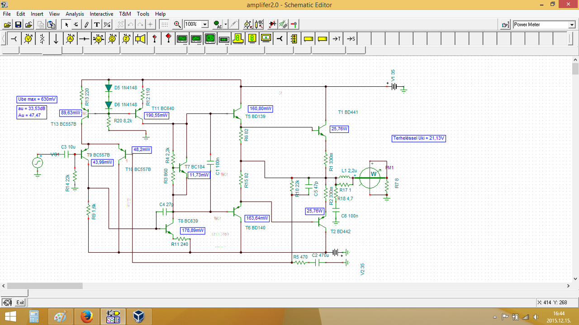Click the Exit button in status bar
The image size is (579, 325).
point(20,302)
